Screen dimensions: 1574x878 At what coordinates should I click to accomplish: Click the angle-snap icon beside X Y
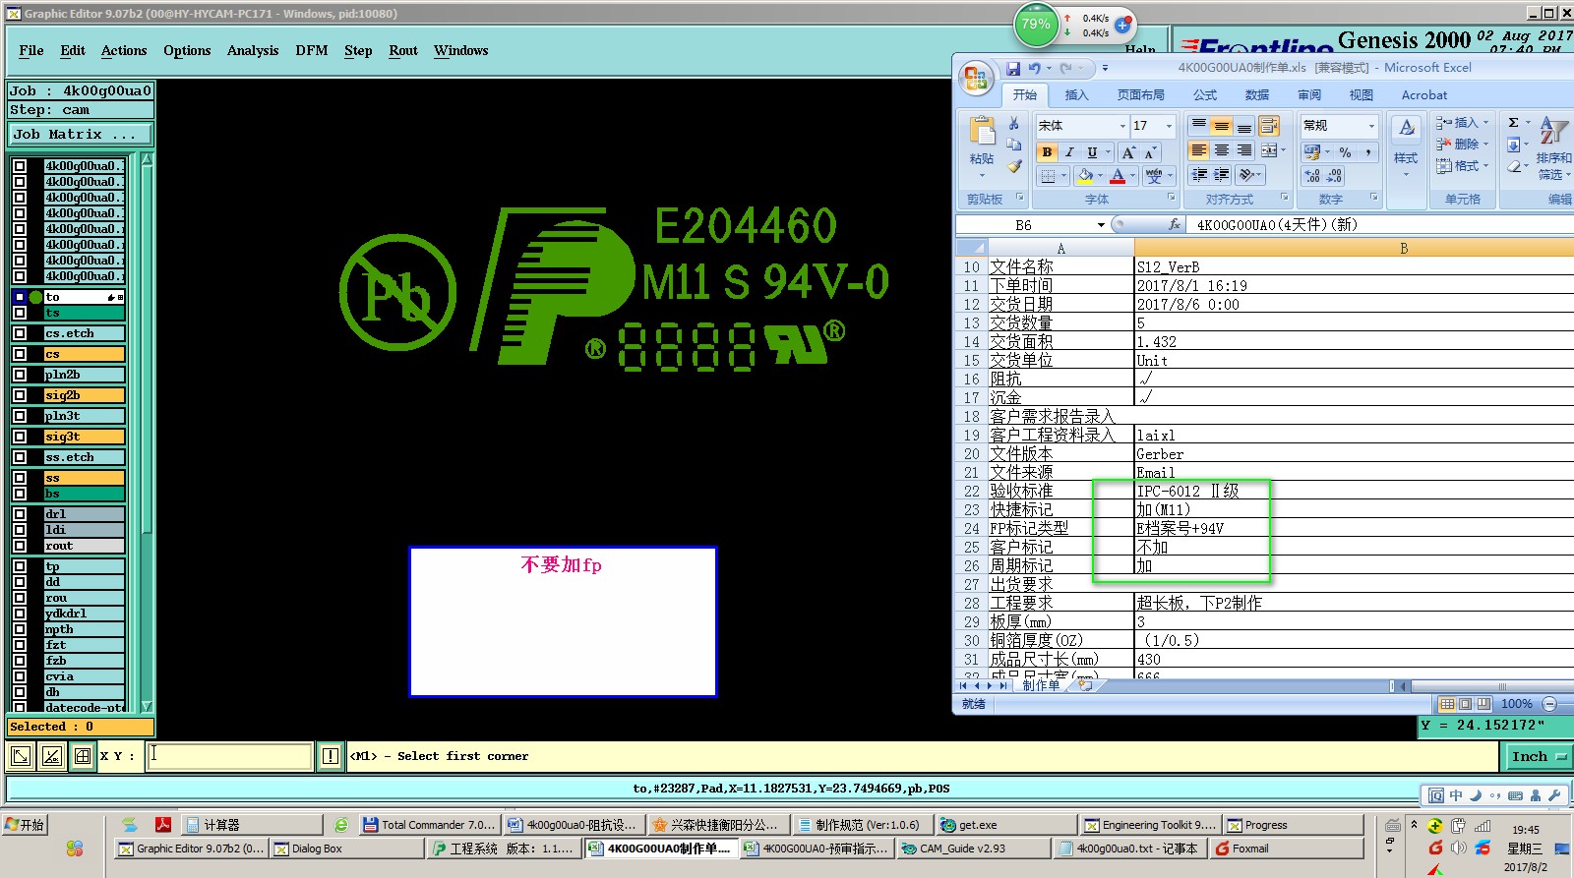tap(52, 756)
